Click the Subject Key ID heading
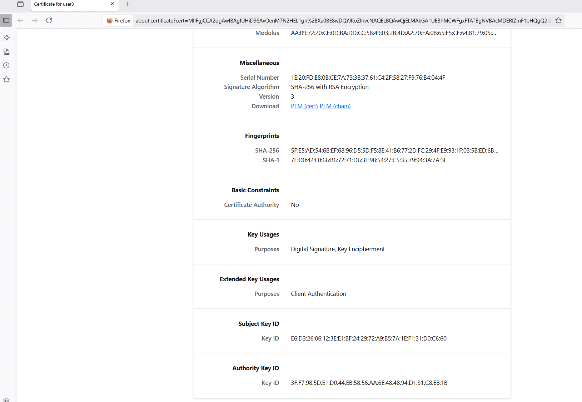 point(259,324)
